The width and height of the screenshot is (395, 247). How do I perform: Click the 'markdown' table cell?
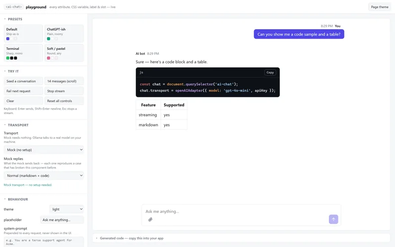coord(148,125)
